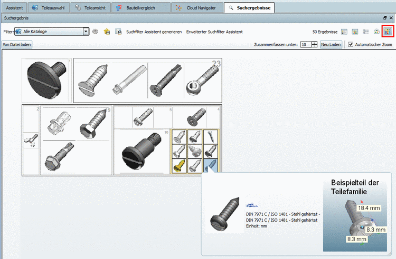Select the thin nail-like screw thumbnail
The image size is (396, 259).
(x=210, y=137)
